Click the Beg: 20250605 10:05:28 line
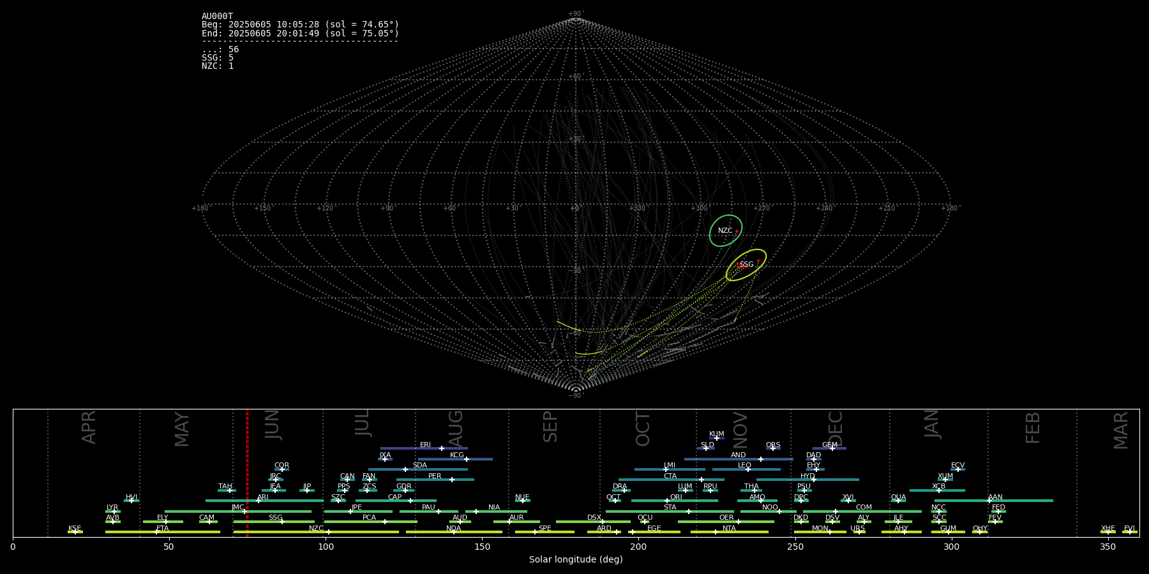Screen dimensions: 1149x574 300,25
